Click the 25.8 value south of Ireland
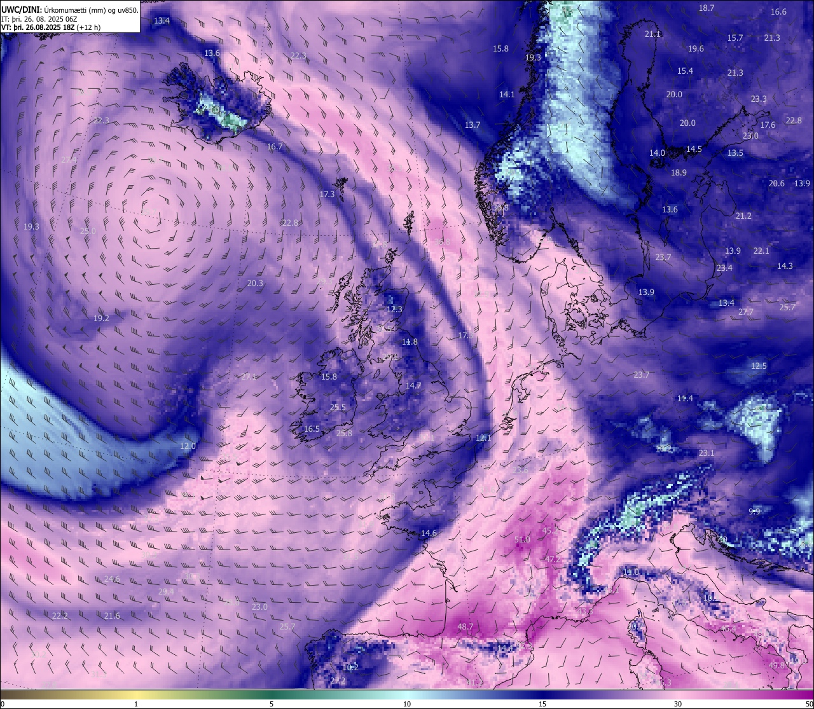The height and width of the screenshot is (709, 814). coord(344,434)
